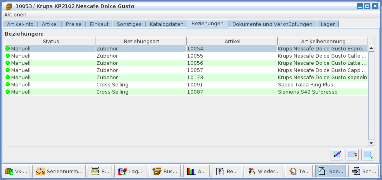Click the scrollbar down arrow in table

coord(371,143)
